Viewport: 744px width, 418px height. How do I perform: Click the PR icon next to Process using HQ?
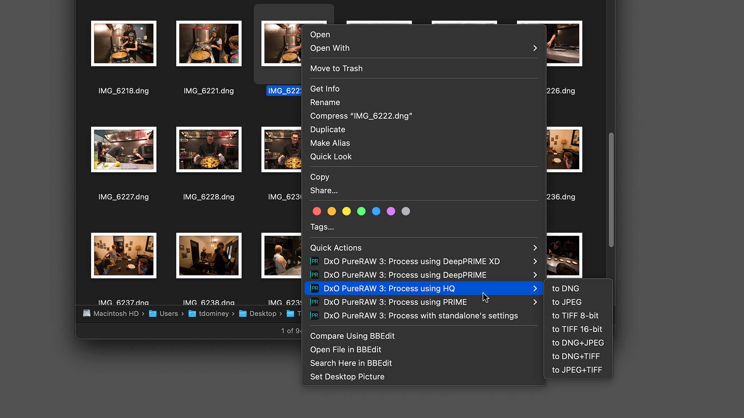[315, 288]
